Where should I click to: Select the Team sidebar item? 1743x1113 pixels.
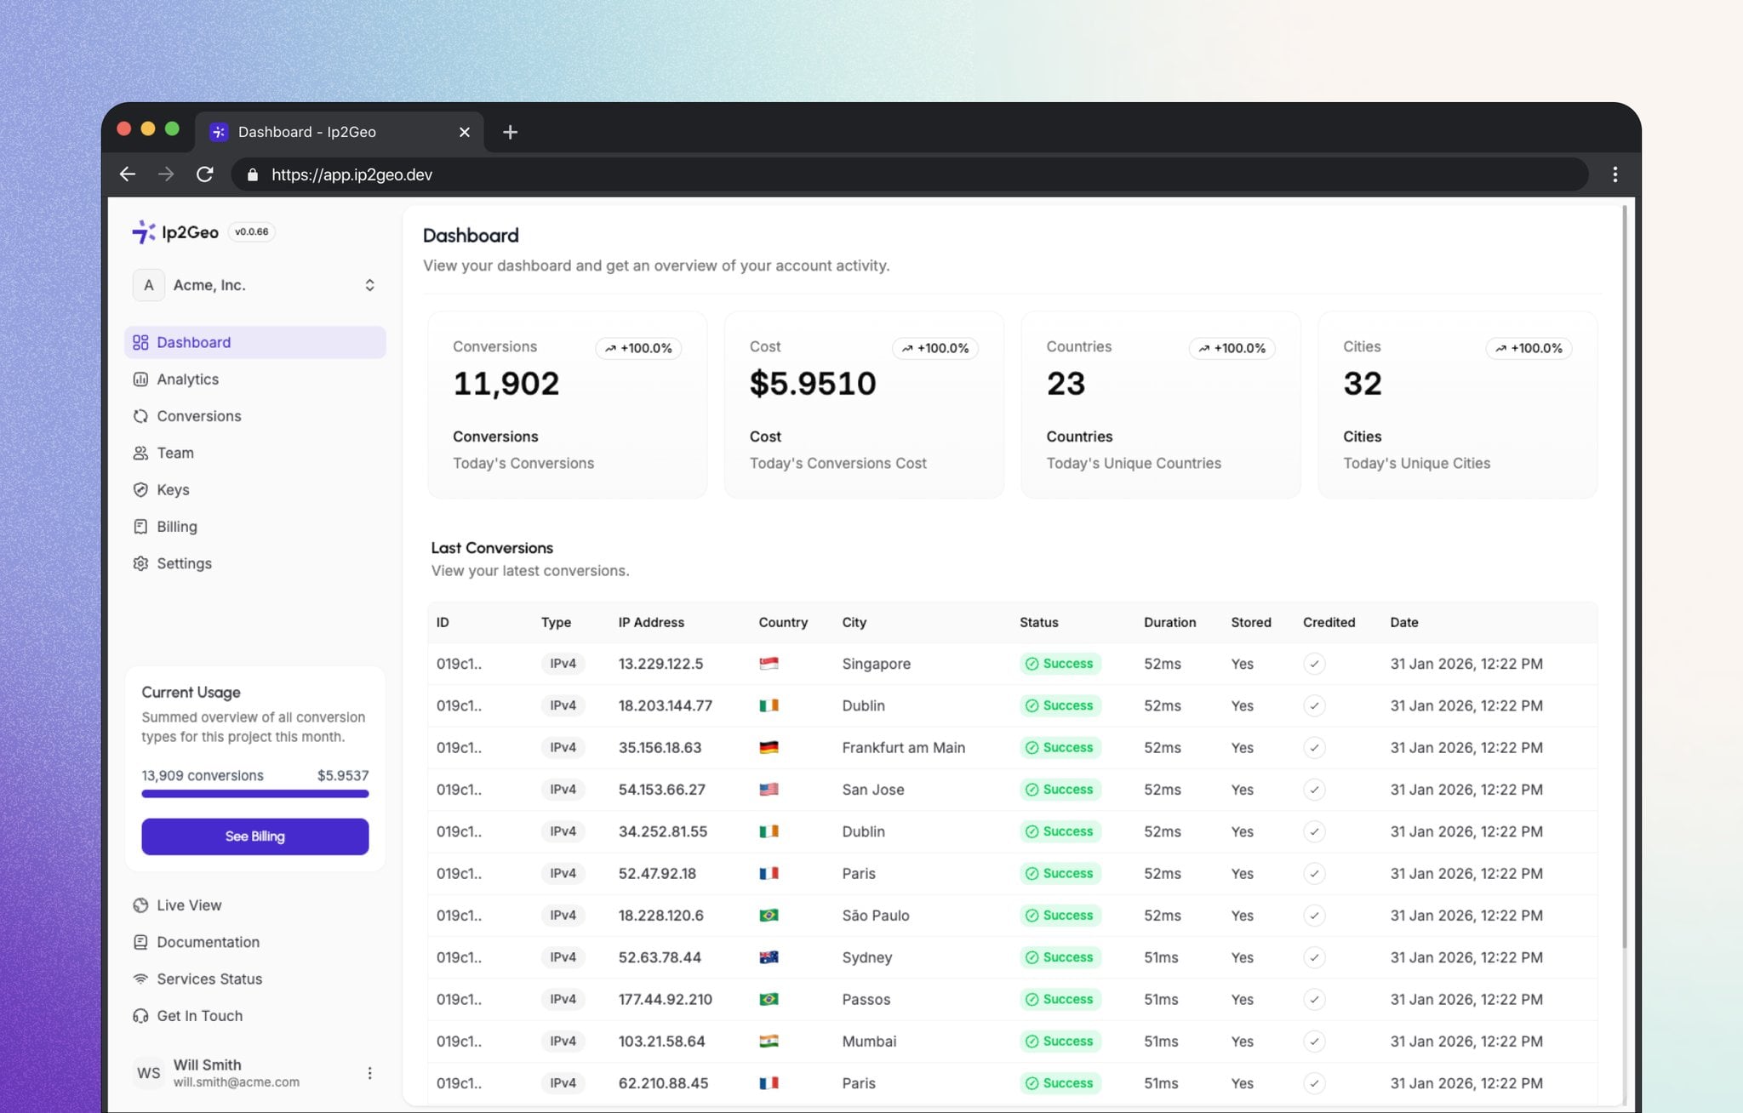174,453
